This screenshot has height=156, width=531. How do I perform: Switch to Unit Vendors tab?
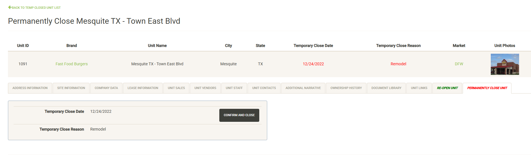click(205, 88)
